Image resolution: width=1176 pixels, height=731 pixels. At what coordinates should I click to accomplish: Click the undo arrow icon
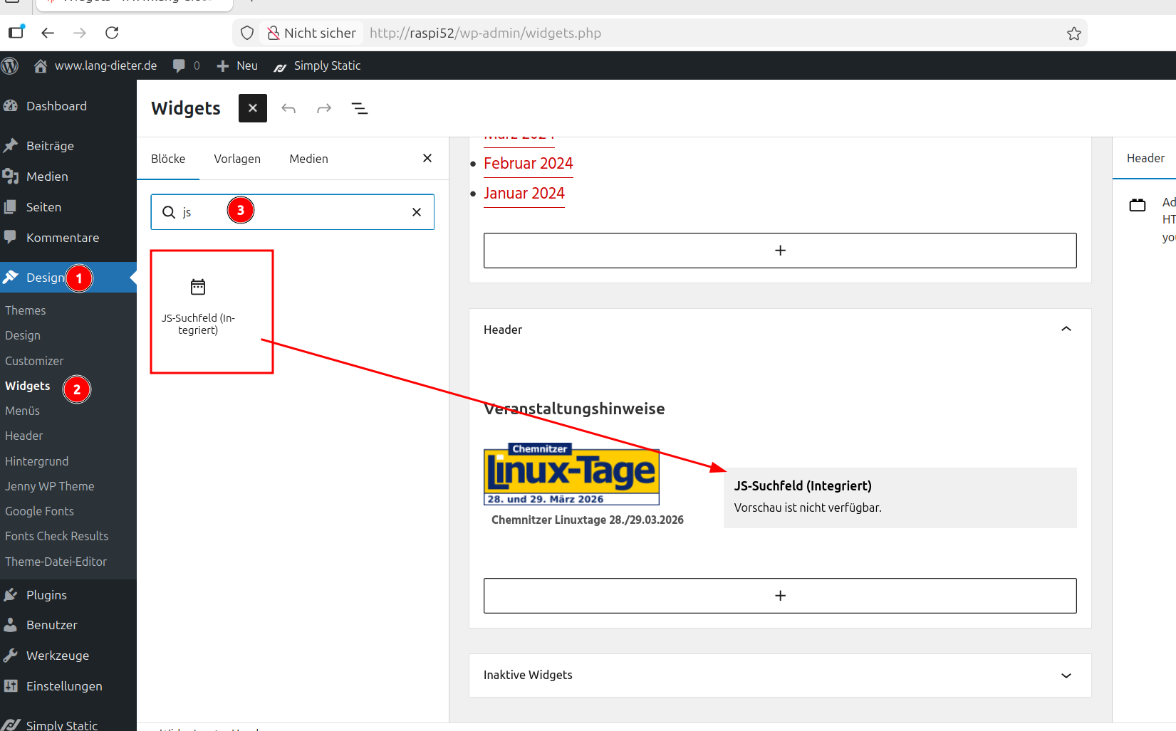[x=288, y=108]
